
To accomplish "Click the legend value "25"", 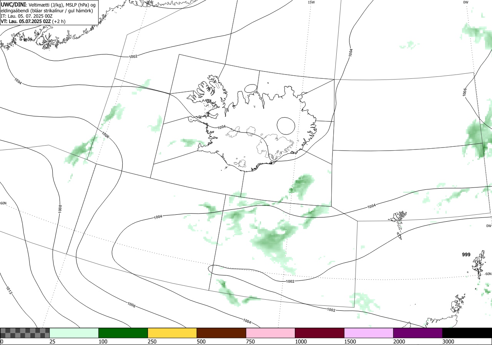I will pos(53,342).
